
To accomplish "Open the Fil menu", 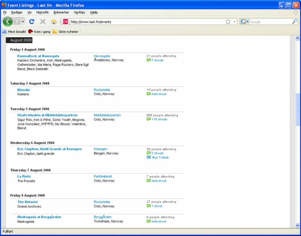I will coord(5,12).
